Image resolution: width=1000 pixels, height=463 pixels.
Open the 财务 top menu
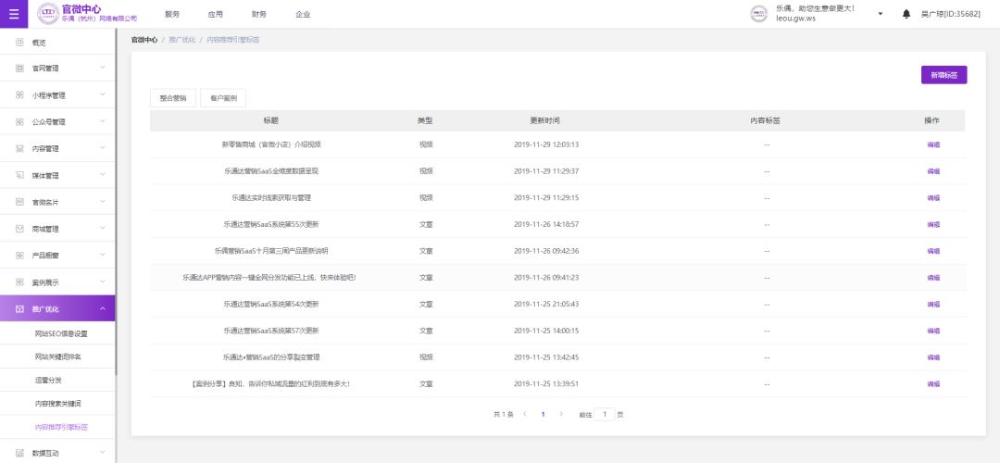(x=259, y=15)
